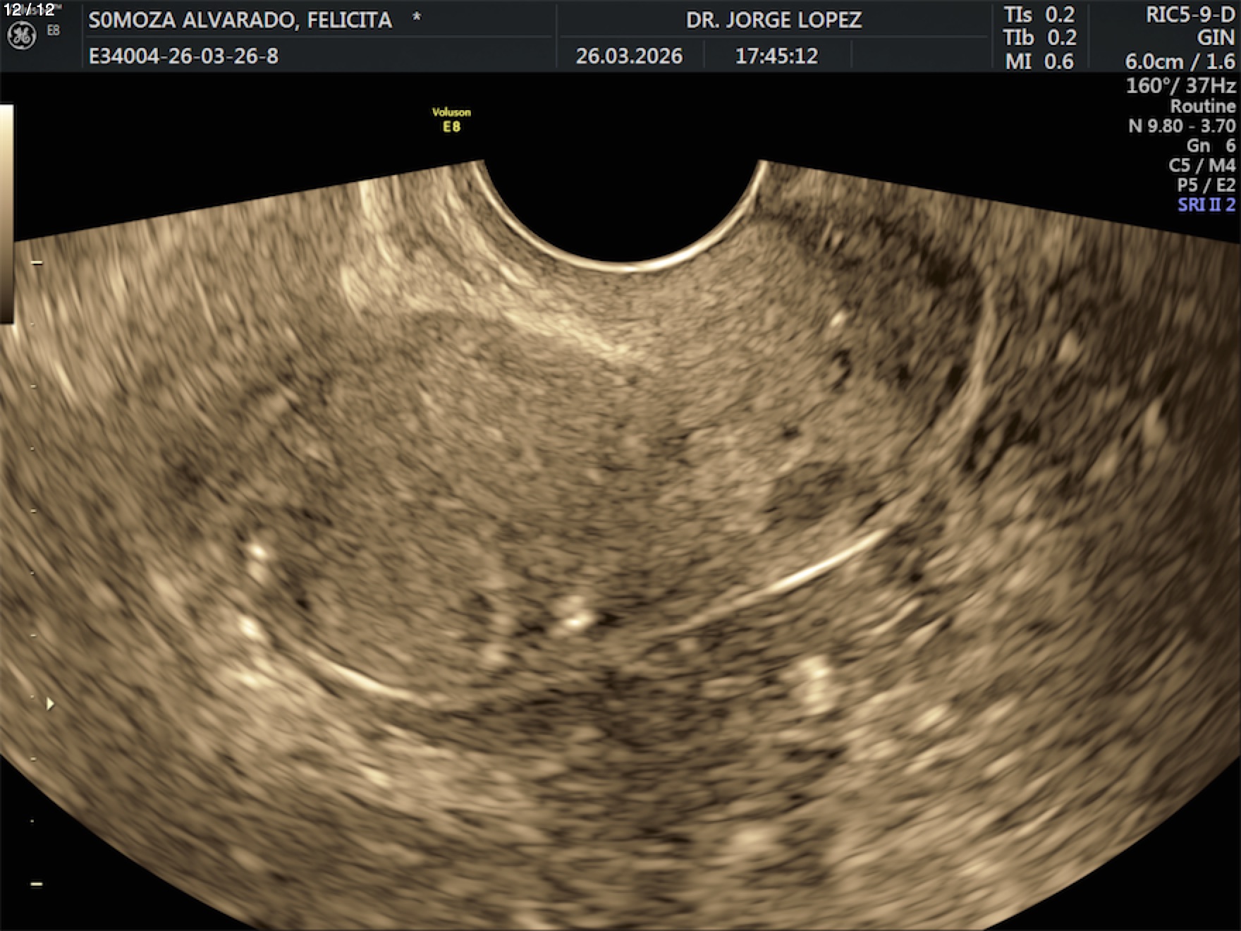
Task: Click the small E8 text beside the GE logo
Action: click(54, 30)
